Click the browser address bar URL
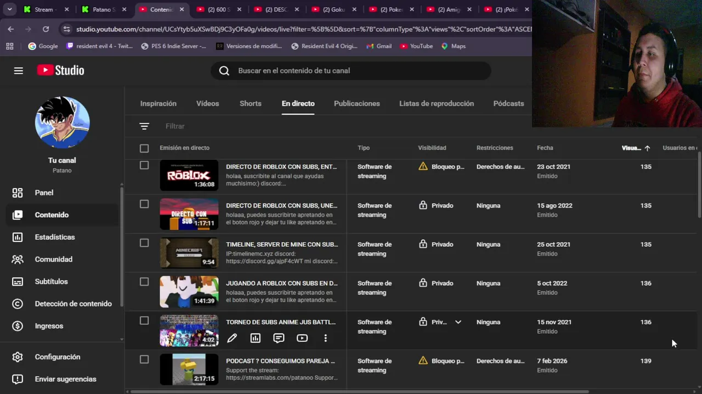The width and height of the screenshot is (702, 394). coord(303,29)
